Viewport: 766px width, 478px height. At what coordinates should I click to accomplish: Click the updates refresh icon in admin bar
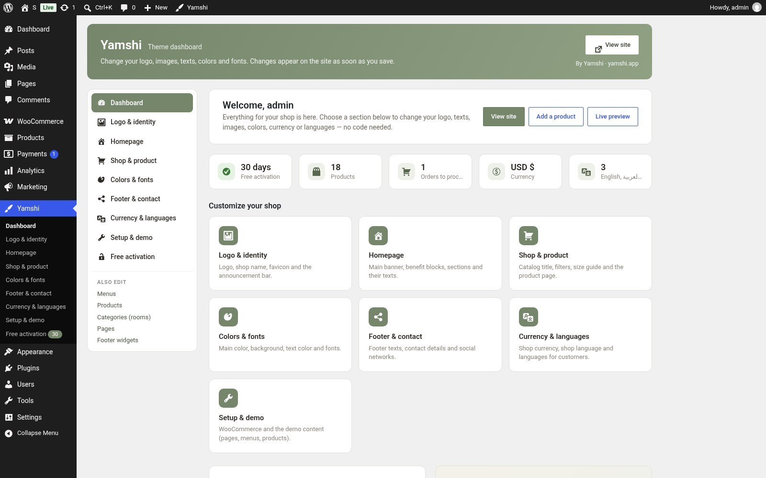click(64, 8)
